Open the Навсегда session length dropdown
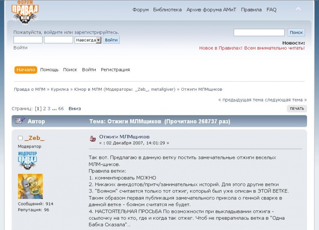 (88, 40)
